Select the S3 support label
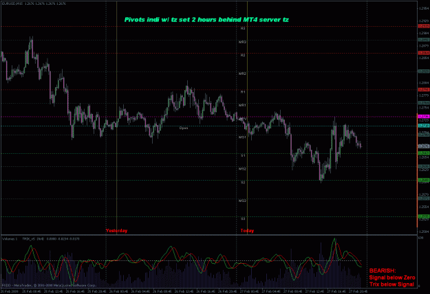Image resolution: width=430 pixels, height=294 pixels. pyautogui.click(x=243, y=218)
